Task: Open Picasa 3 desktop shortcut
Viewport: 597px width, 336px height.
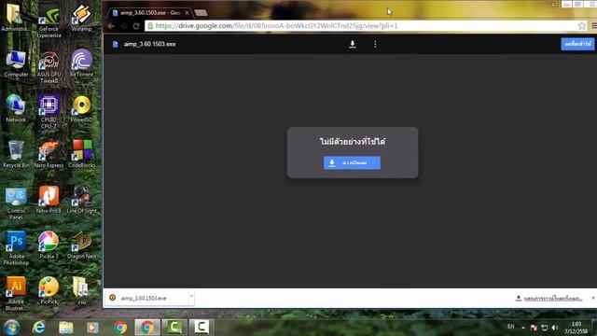Action: click(x=49, y=245)
